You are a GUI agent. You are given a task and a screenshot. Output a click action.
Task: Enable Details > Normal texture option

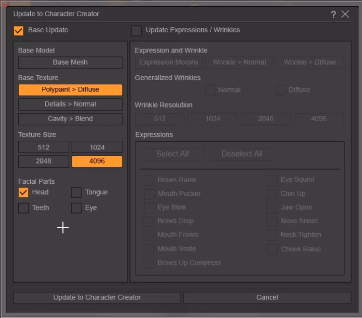click(x=70, y=104)
